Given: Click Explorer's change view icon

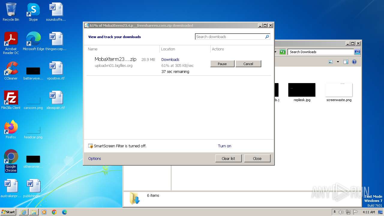Looking at the screenshot, I should (331, 62).
